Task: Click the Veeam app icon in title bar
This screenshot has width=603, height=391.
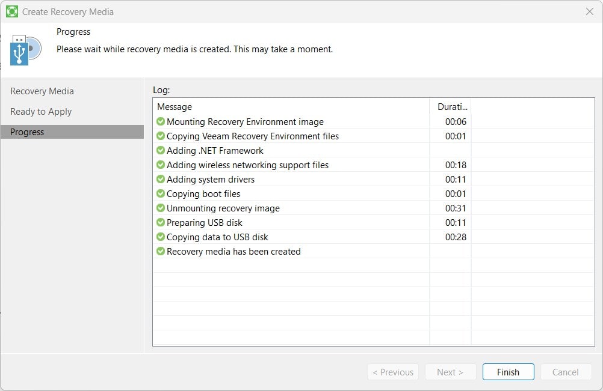Action: pos(11,11)
